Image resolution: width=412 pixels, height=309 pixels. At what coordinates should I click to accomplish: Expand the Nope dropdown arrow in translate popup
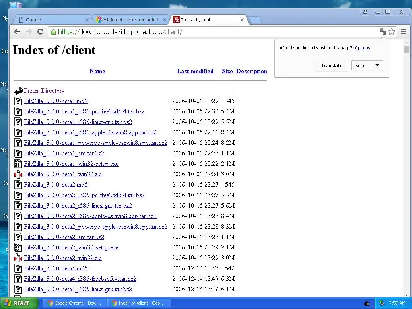[x=377, y=66]
